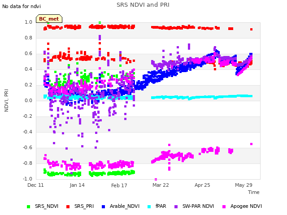This screenshot has width=287, height=215.
Task: Click the -0.4 y-axis tick label
Action: pyautogui.click(x=27, y=132)
